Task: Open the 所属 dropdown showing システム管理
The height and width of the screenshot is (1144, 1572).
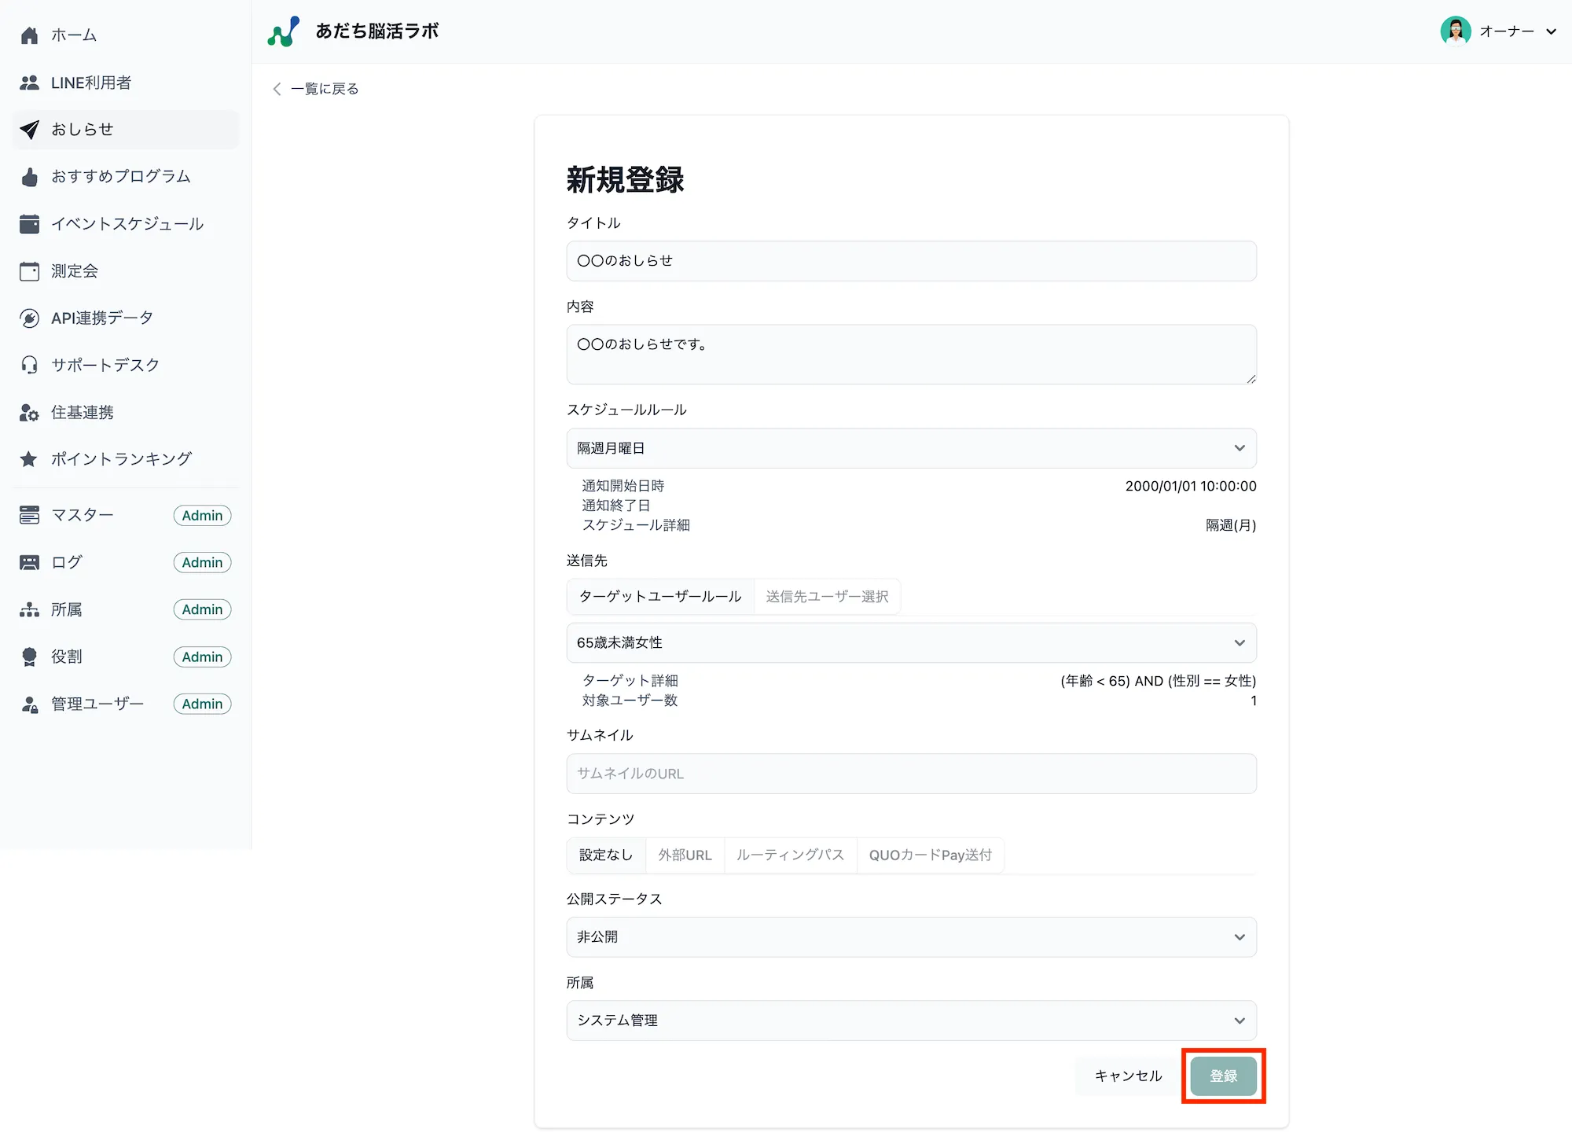Action: pyautogui.click(x=911, y=1021)
